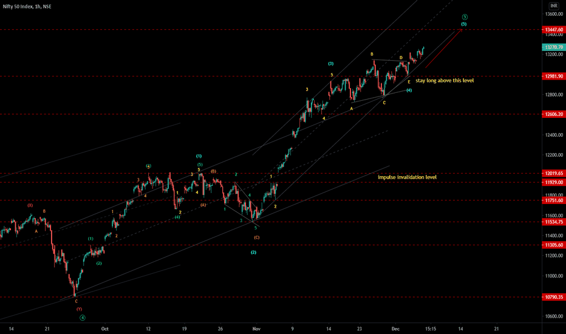Viewport: 566px width, 334px height.
Task: Select the orange (B) wave label
Action: 213,171
